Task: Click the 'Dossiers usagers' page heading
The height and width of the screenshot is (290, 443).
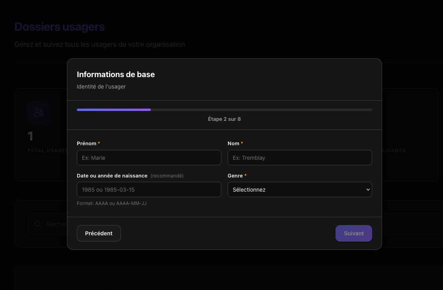Action: (x=59, y=27)
